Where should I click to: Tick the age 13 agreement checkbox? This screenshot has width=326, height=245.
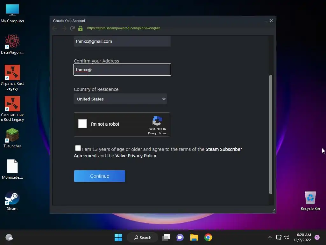78,148
